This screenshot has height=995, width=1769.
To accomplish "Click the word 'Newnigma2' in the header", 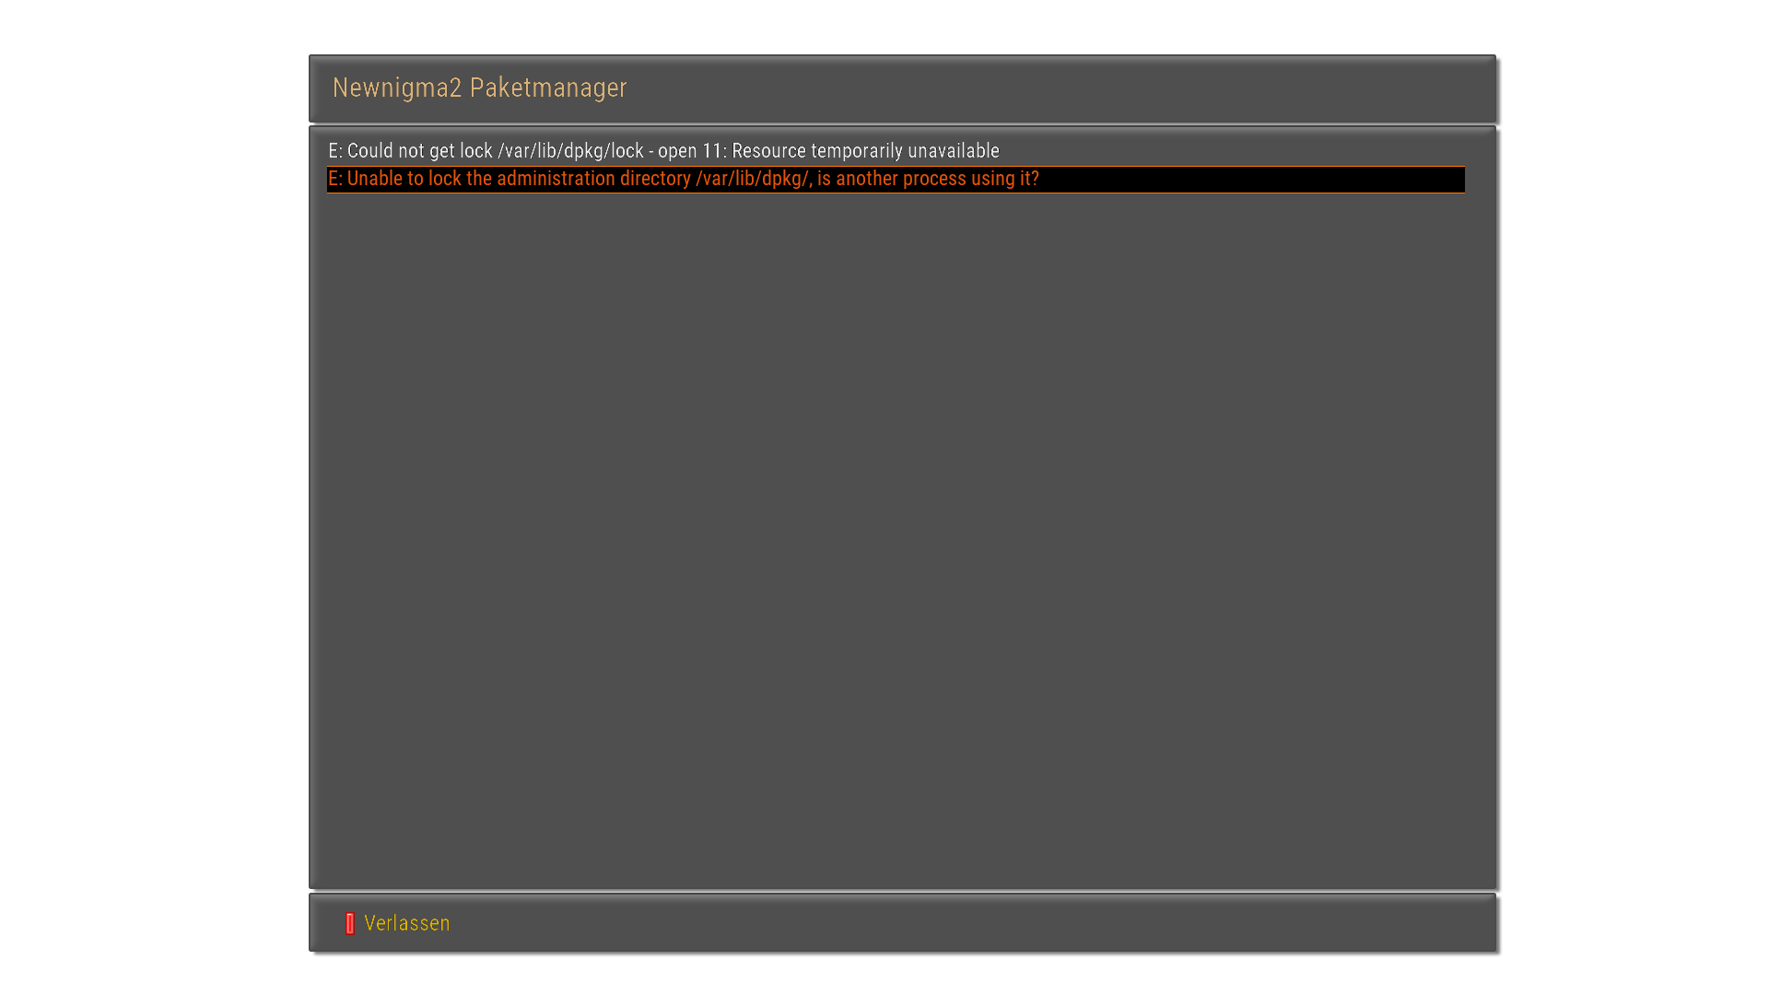I will [x=396, y=88].
